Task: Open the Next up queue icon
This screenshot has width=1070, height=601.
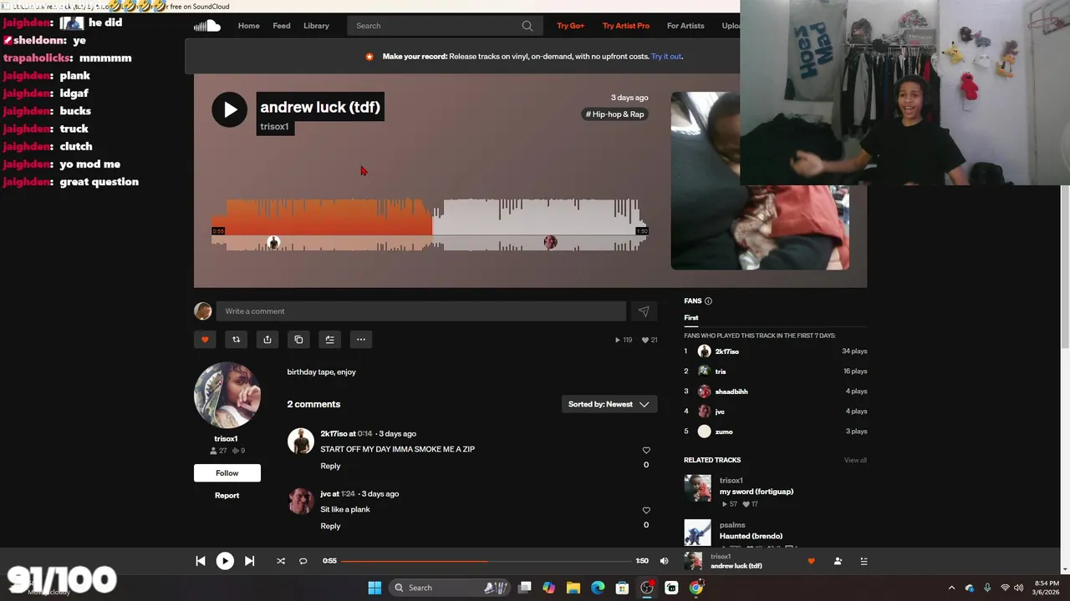Action: click(x=864, y=561)
